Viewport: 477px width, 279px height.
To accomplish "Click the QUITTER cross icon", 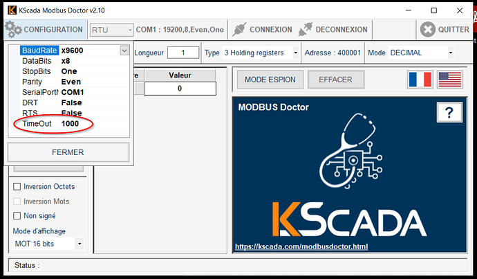I will coord(428,30).
